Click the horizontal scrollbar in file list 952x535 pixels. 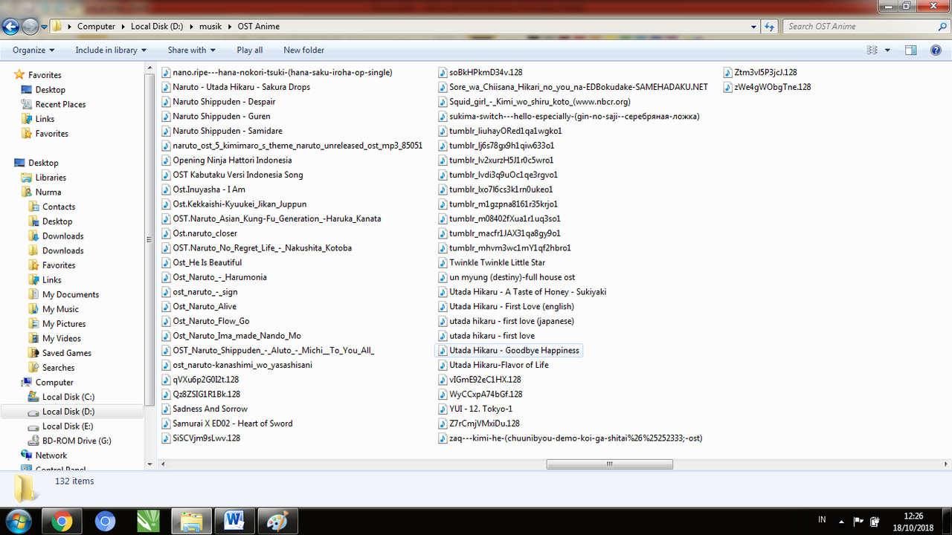[x=609, y=464]
